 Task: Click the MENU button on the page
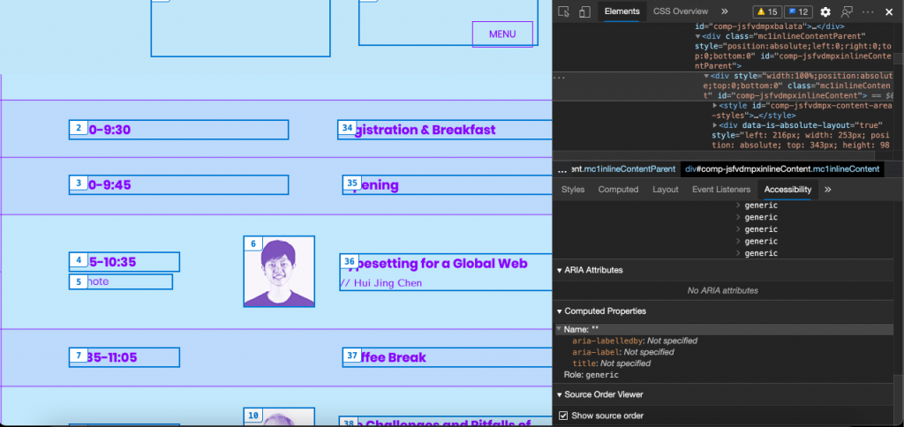coord(502,34)
